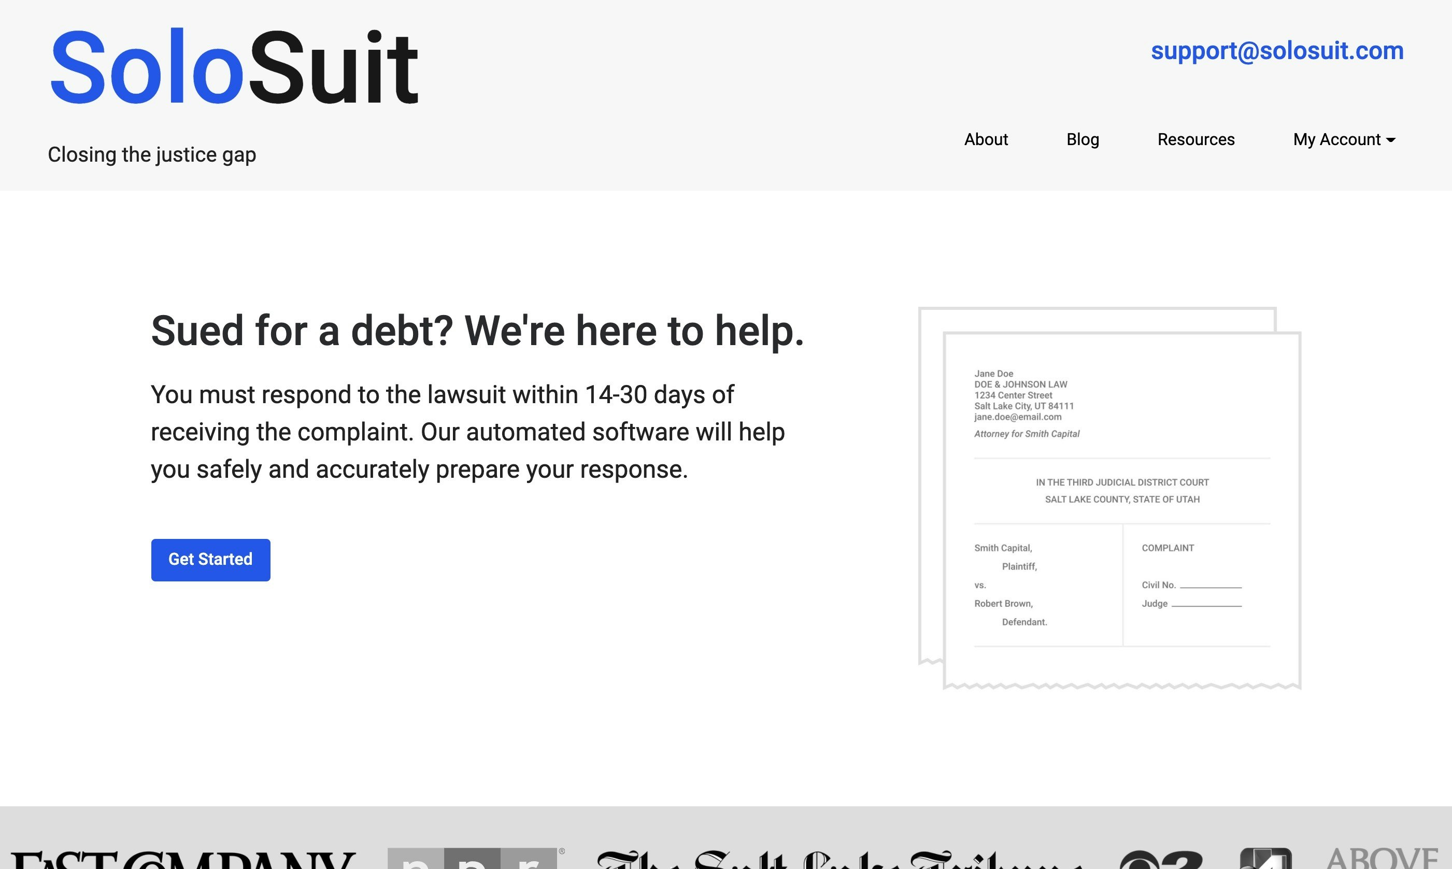Click the tagline Closing the justice gap

(x=152, y=154)
